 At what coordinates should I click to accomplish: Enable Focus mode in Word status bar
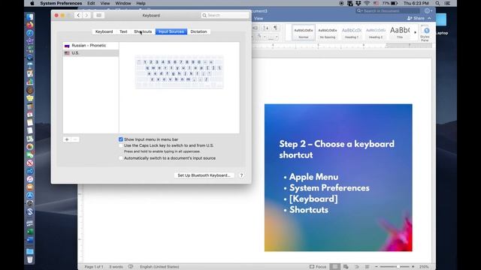pyautogui.click(x=318, y=267)
